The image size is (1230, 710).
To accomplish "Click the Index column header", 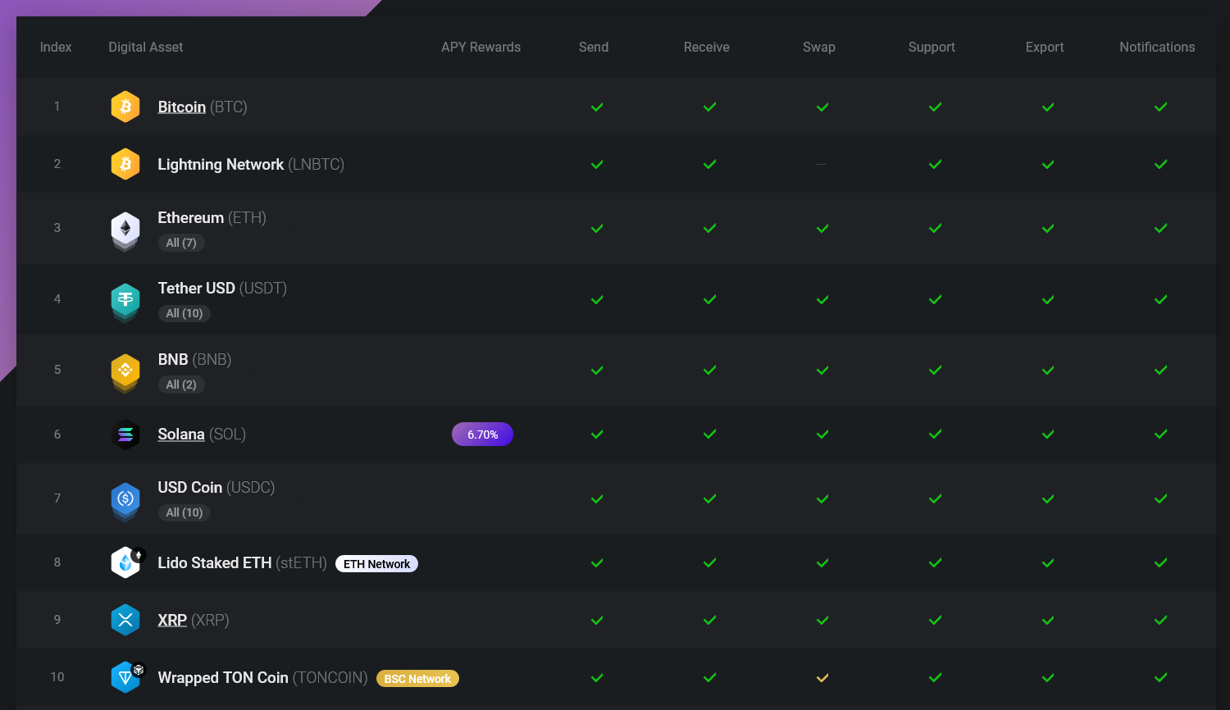I will (56, 48).
